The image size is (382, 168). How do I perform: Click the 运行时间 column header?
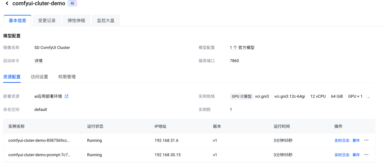[282, 126]
